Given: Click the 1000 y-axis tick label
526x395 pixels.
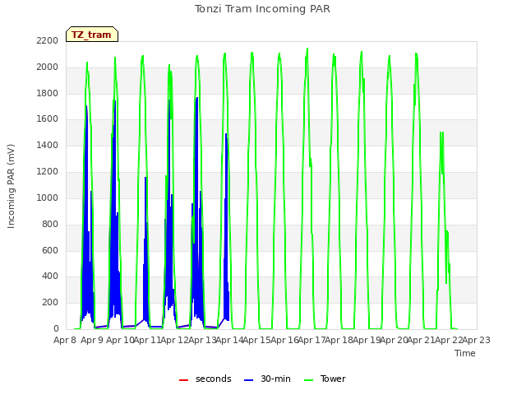Looking at the screenshot, I should 48,197.
